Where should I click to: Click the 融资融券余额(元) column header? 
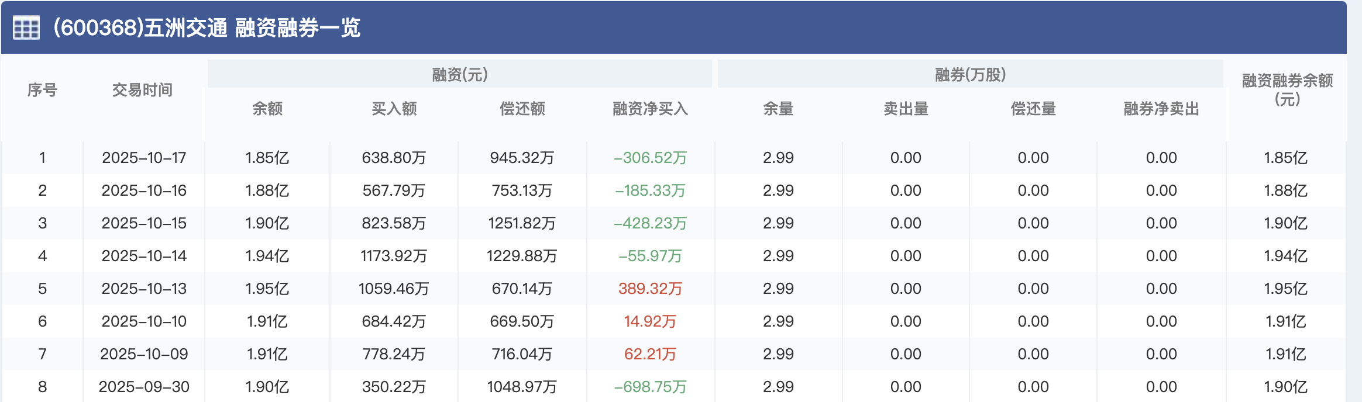pyautogui.click(x=1287, y=89)
